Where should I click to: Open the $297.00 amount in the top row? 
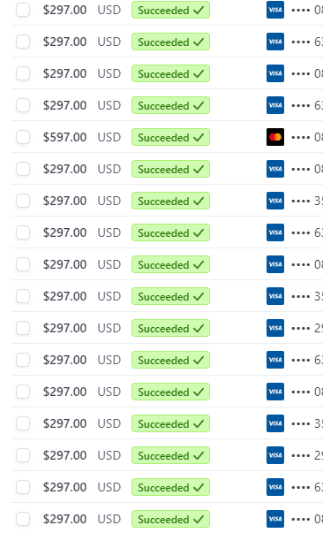[64, 10]
